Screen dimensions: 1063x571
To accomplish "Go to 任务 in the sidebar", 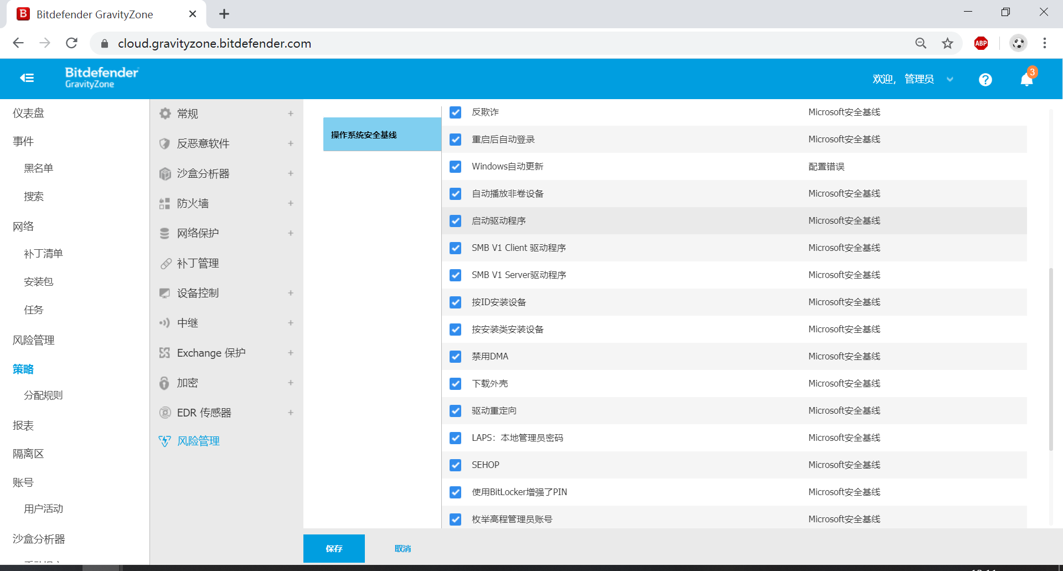I will tap(33, 310).
